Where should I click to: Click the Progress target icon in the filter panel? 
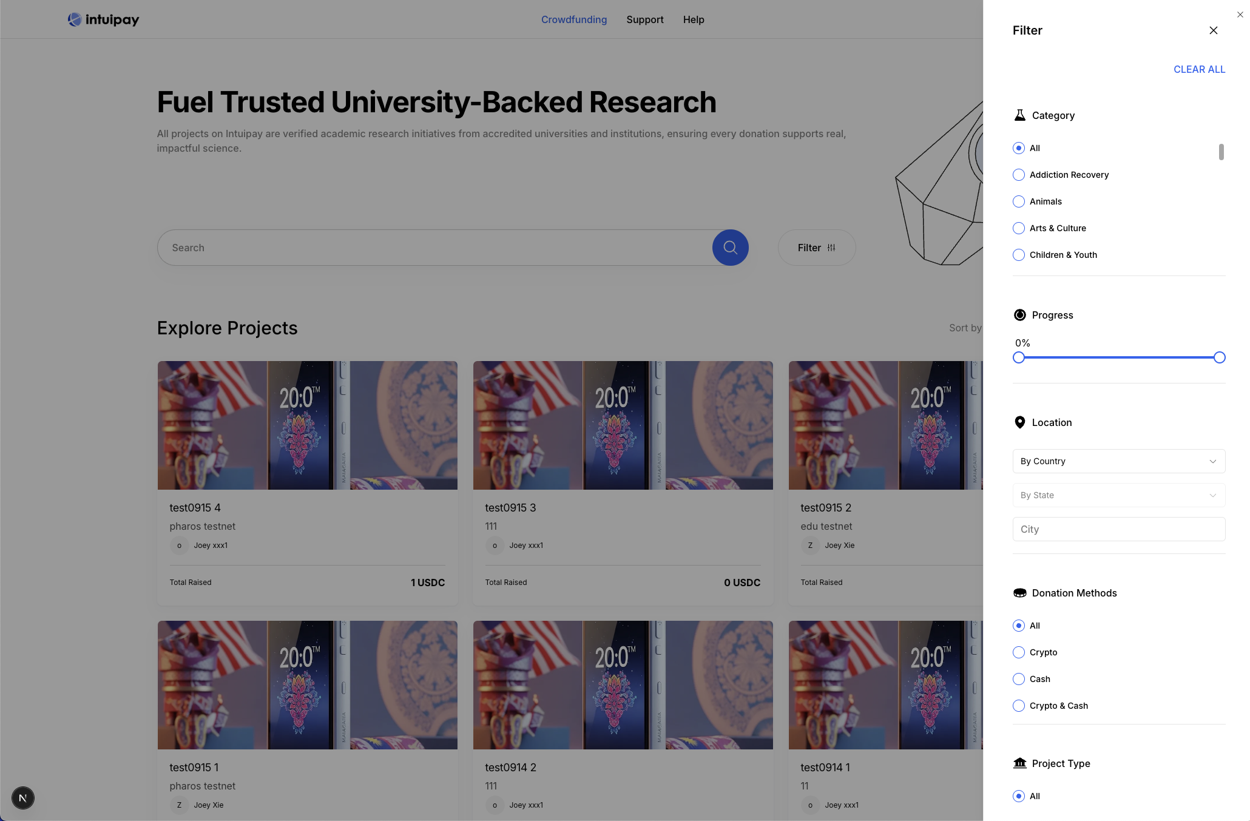(x=1019, y=315)
